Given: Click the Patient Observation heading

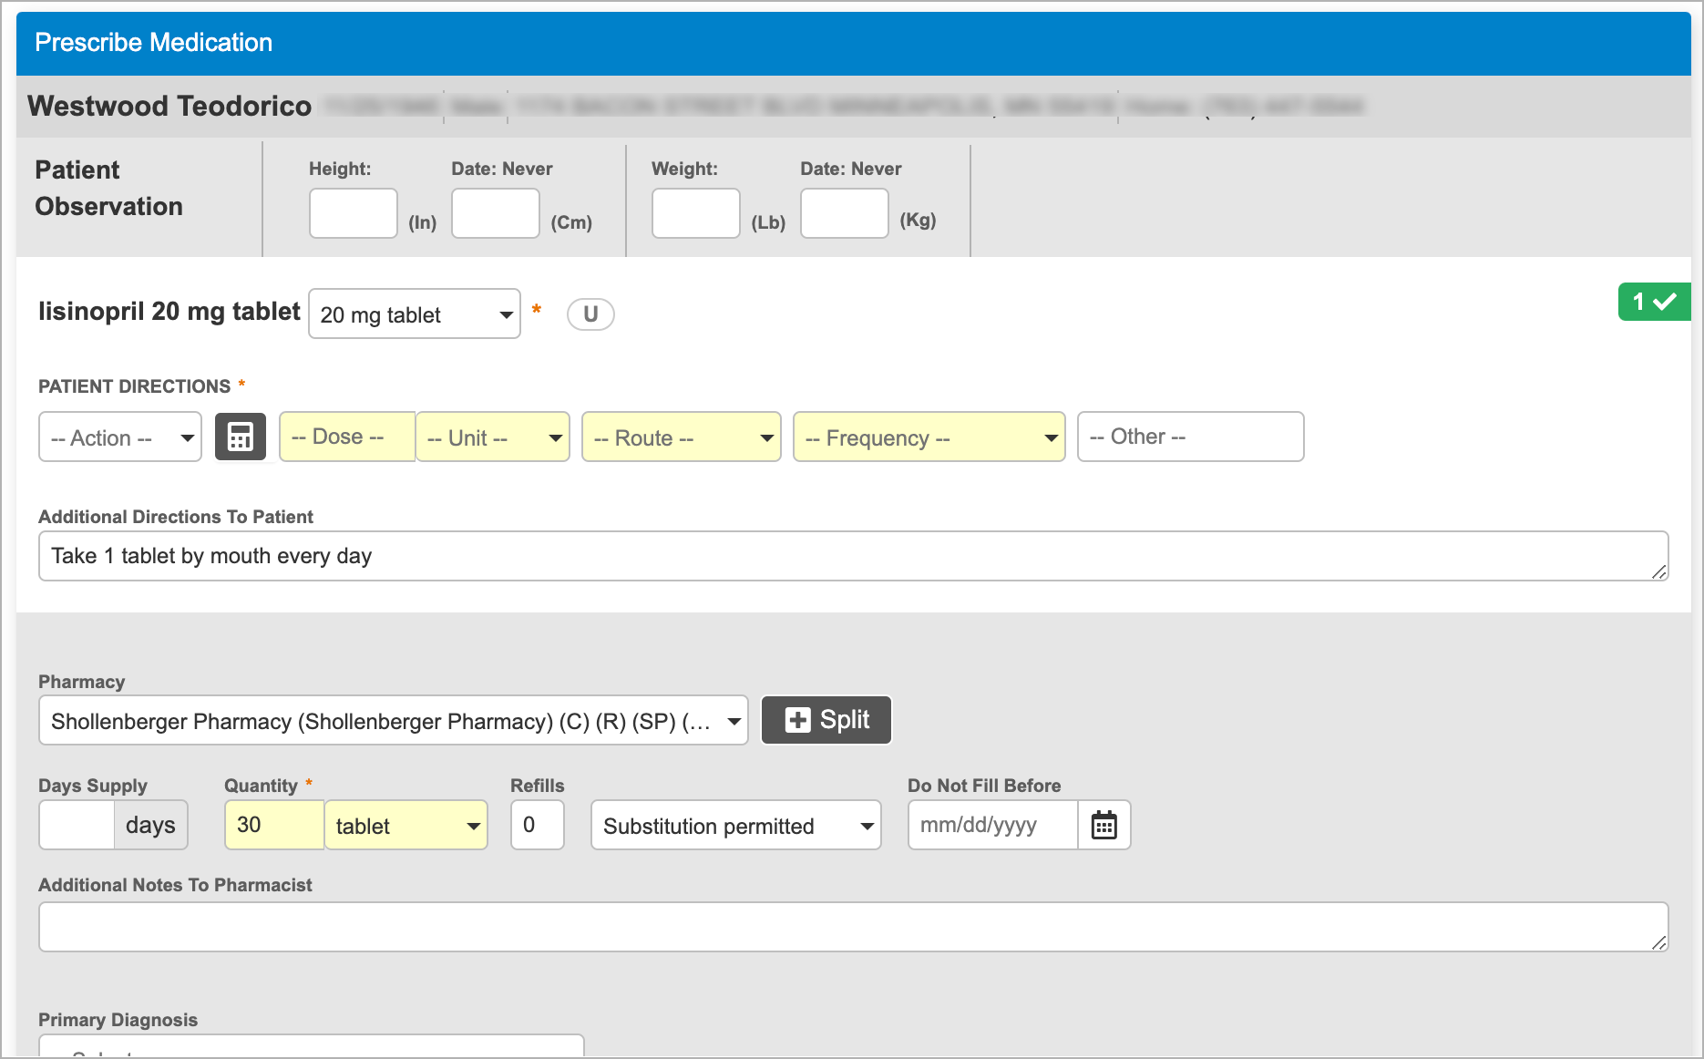Looking at the screenshot, I should click(x=109, y=189).
